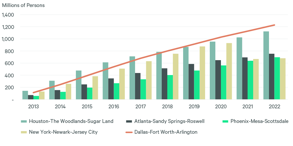Click the 2016 x-axis label

(x=114, y=107)
